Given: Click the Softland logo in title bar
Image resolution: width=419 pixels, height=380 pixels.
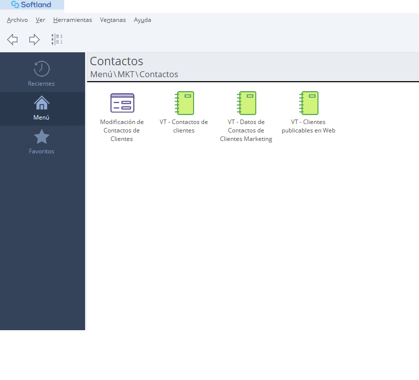Looking at the screenshot, I should [x=31, y=5].
